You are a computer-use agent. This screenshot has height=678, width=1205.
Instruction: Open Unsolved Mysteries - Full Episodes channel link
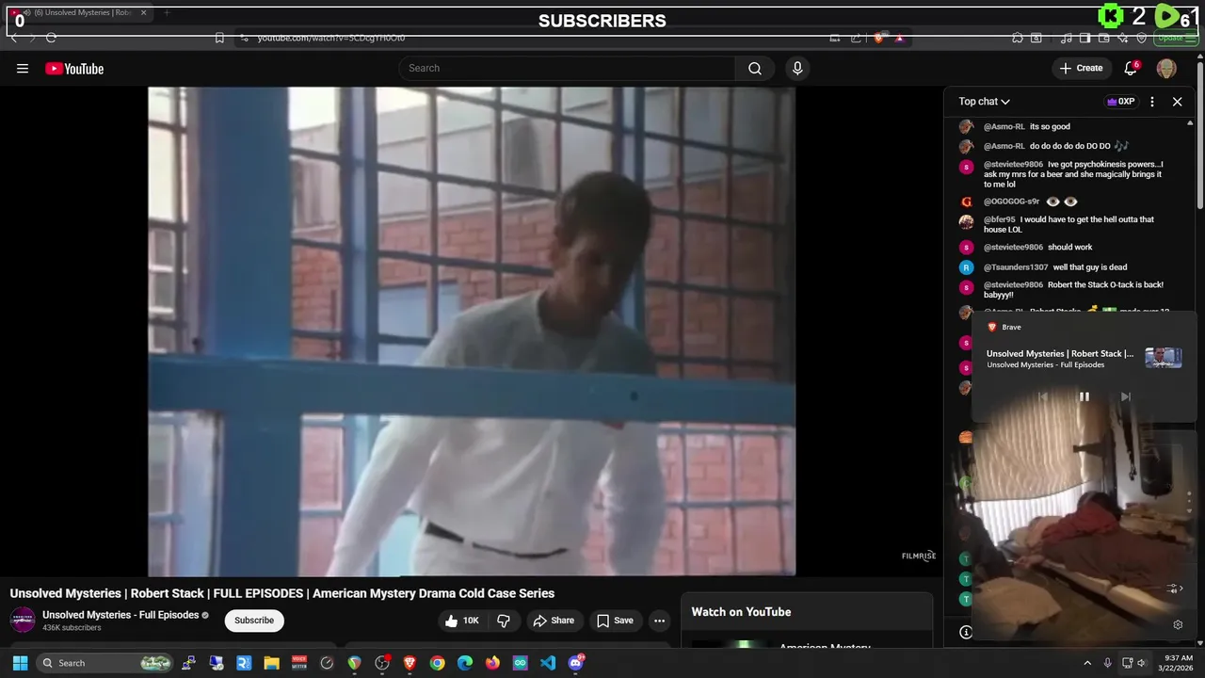120,615
